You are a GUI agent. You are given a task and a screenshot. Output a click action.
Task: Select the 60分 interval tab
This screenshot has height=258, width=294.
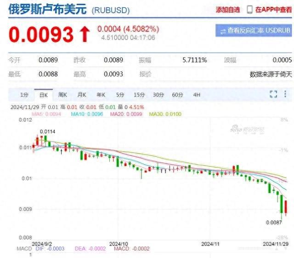(x=177, y=95)
